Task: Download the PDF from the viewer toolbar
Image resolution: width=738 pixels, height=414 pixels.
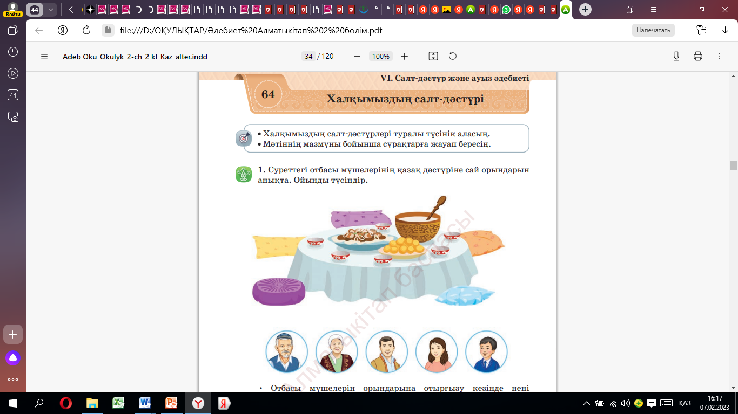Action: click(x=676, y=57)
